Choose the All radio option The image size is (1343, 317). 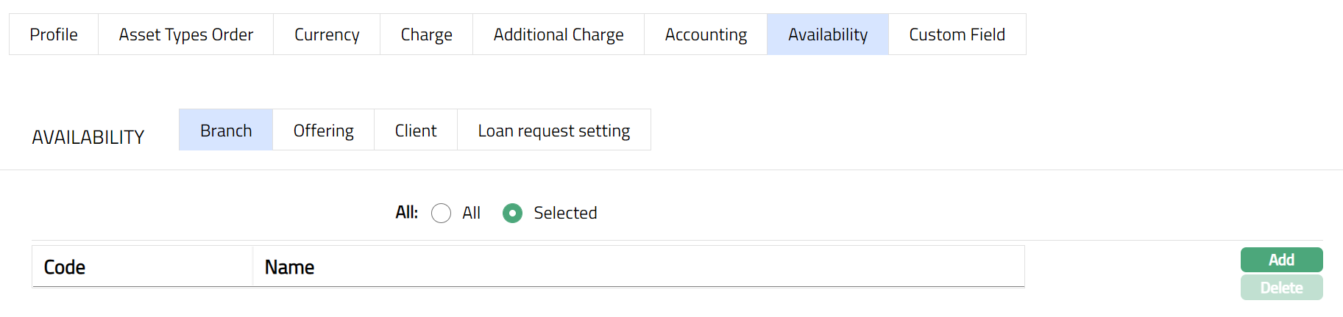click(x=442, y=214)
